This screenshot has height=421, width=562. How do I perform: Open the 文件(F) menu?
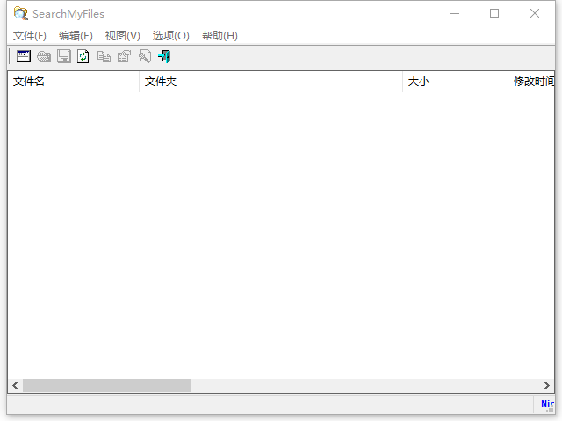(x=30, y=36)
